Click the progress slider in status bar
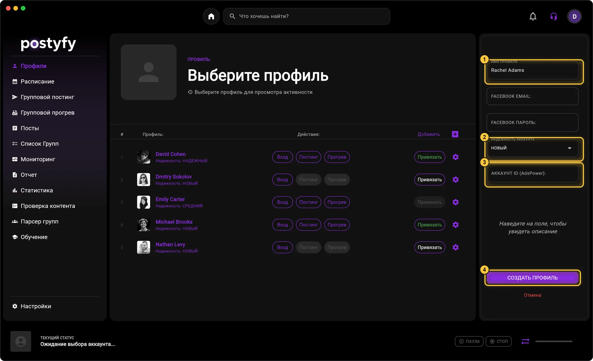 pos(554,341)
